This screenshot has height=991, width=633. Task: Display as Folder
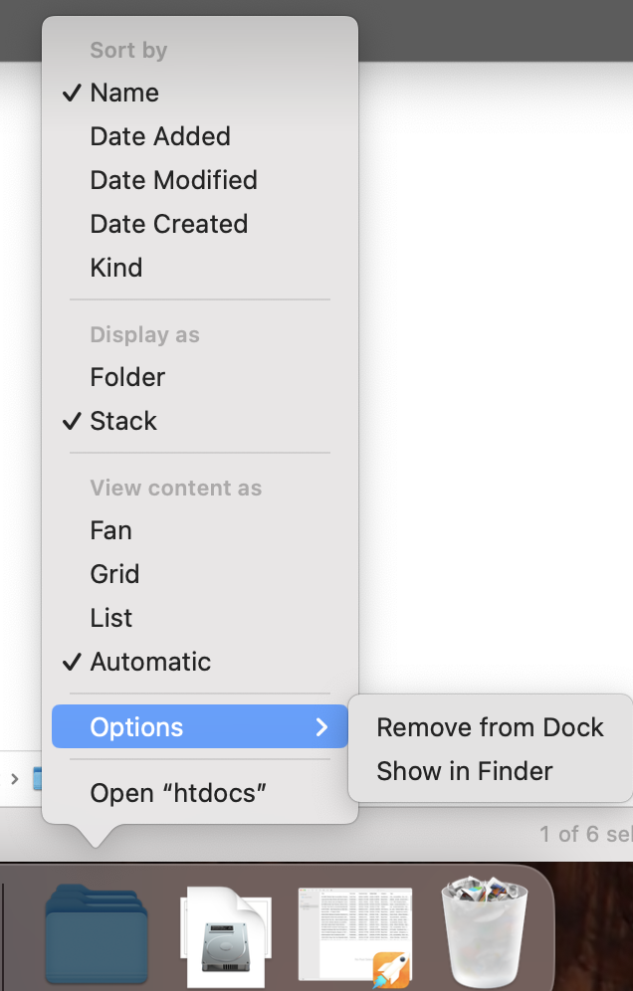point(127,377)
